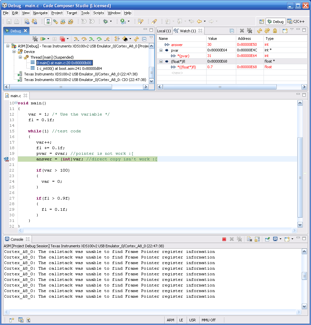Click the yellow Back navigation arrow

tap(199, 21)
